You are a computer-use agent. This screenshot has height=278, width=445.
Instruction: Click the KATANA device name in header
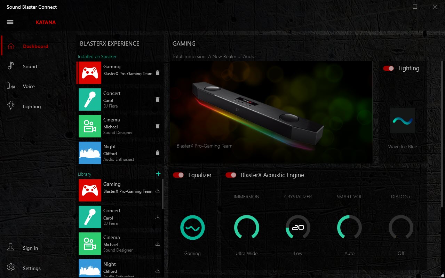[46, 22]
